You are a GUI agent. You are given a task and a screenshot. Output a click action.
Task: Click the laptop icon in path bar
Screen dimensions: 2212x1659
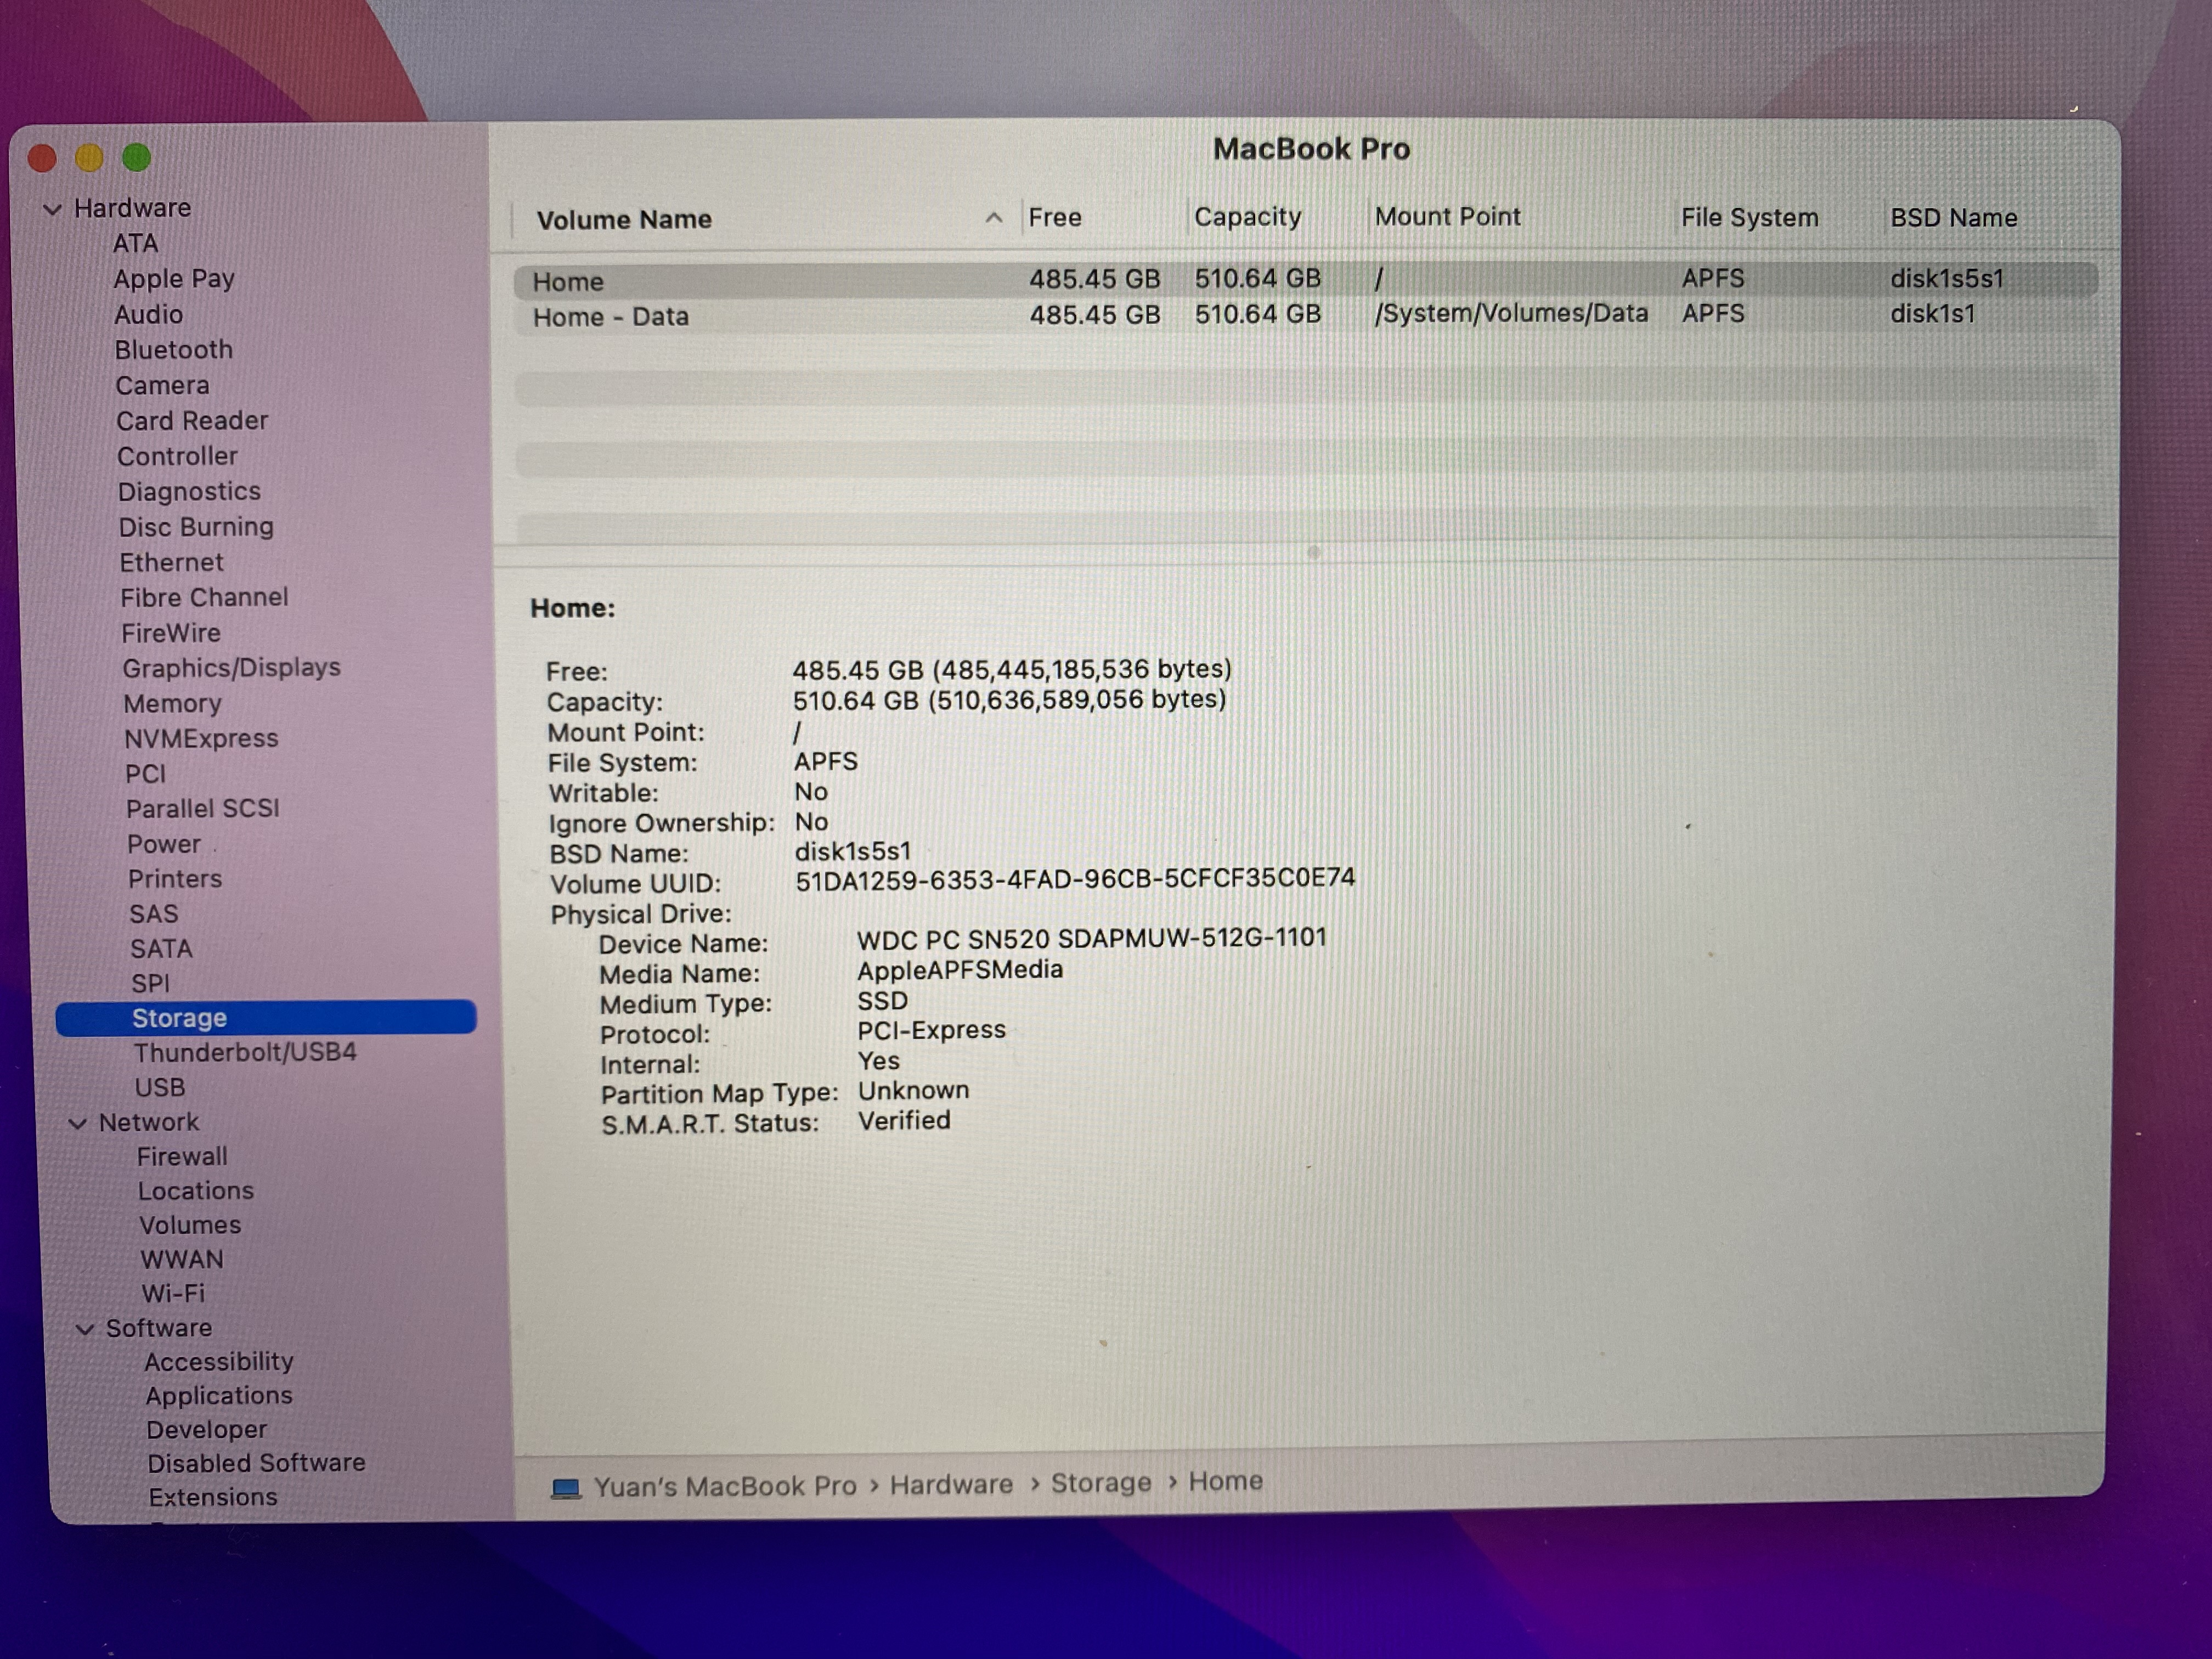click(x=566, y=1488)
